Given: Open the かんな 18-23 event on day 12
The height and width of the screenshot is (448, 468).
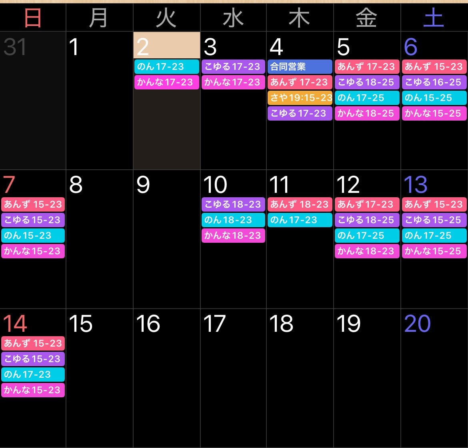Looking at the screenshot, I should (367, 251).
